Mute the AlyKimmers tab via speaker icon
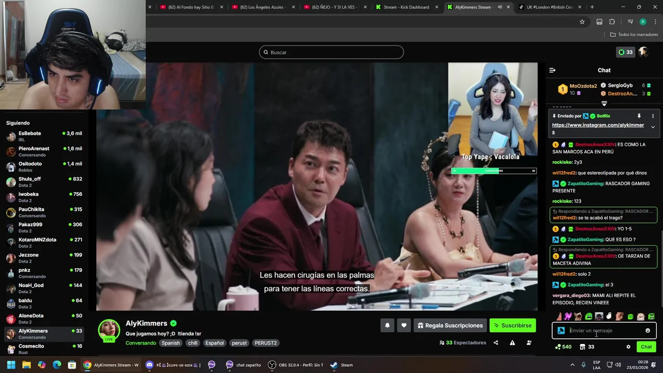Image resolution: width=663 pixels, height=373 pixels. (x=500, y=7)
